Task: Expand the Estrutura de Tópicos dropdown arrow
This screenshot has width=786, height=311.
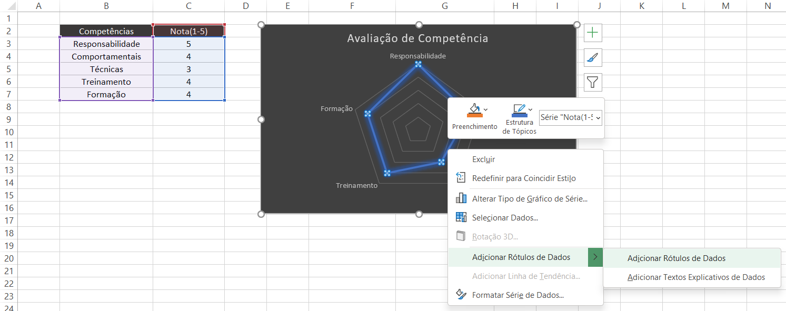Action: pyautogui.click(x=530, y=109)
